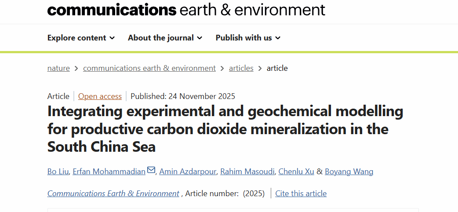This screenshot has height=212, width=458.
Task: Click the chevron arrow after Publish with us
Action: pyautogui.click(x=278, y=38)
